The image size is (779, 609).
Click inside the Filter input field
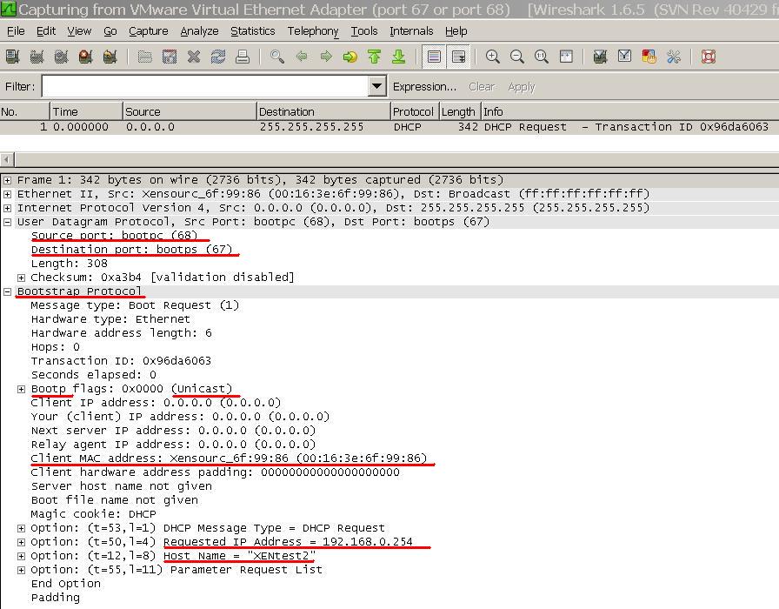200,86
